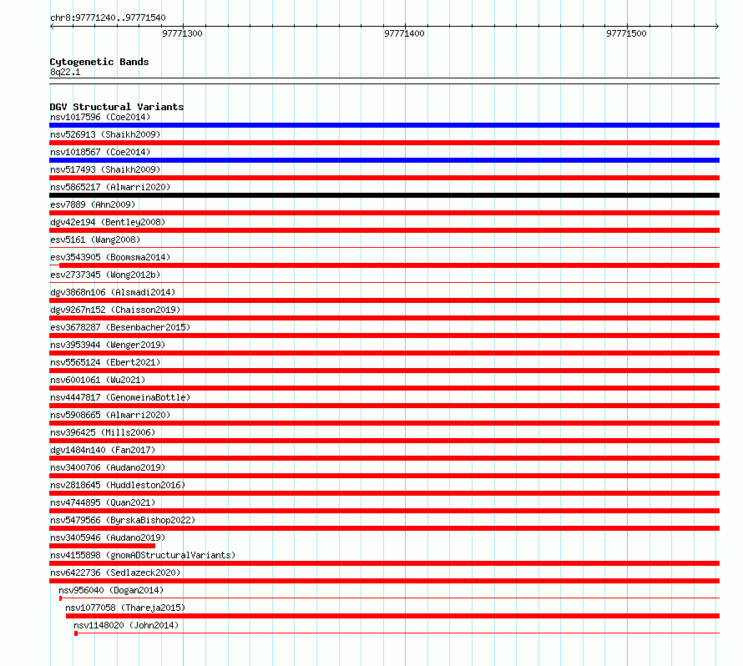
Task: Click the 97771500 ruler position
Action: [626, 33]
